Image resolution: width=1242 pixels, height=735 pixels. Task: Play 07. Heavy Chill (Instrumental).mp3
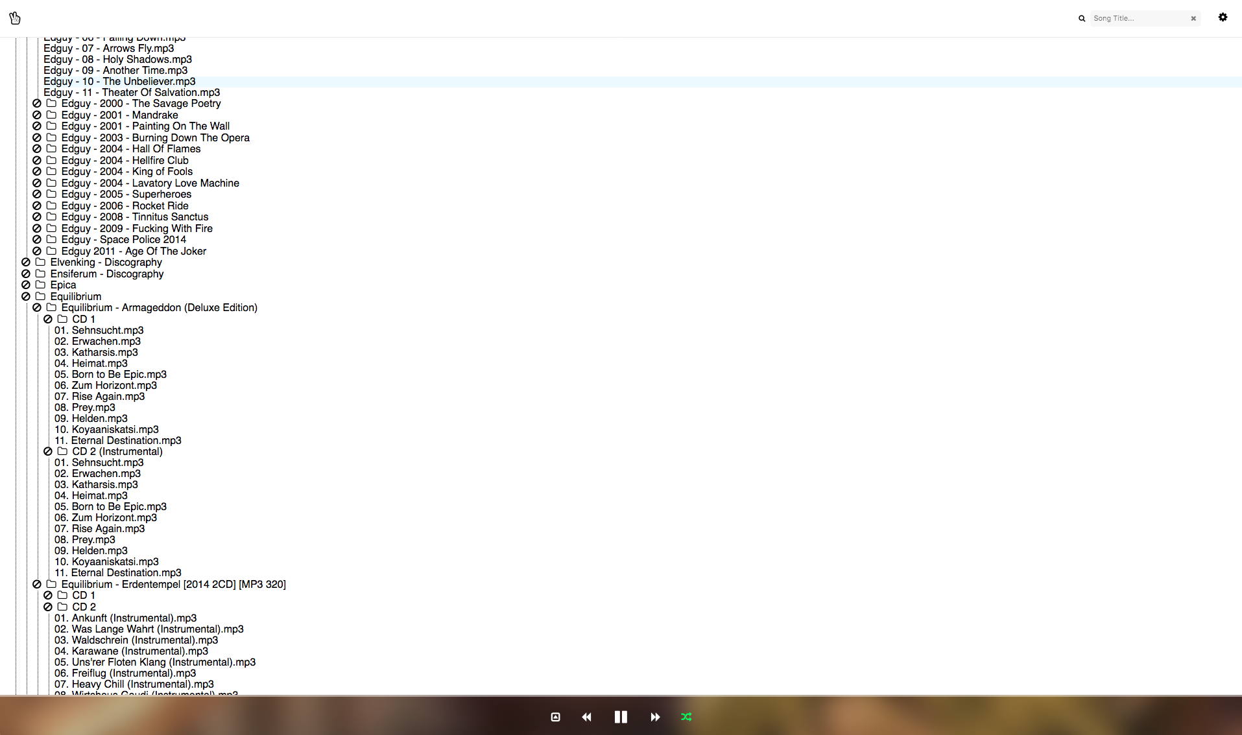coord(134,684)
